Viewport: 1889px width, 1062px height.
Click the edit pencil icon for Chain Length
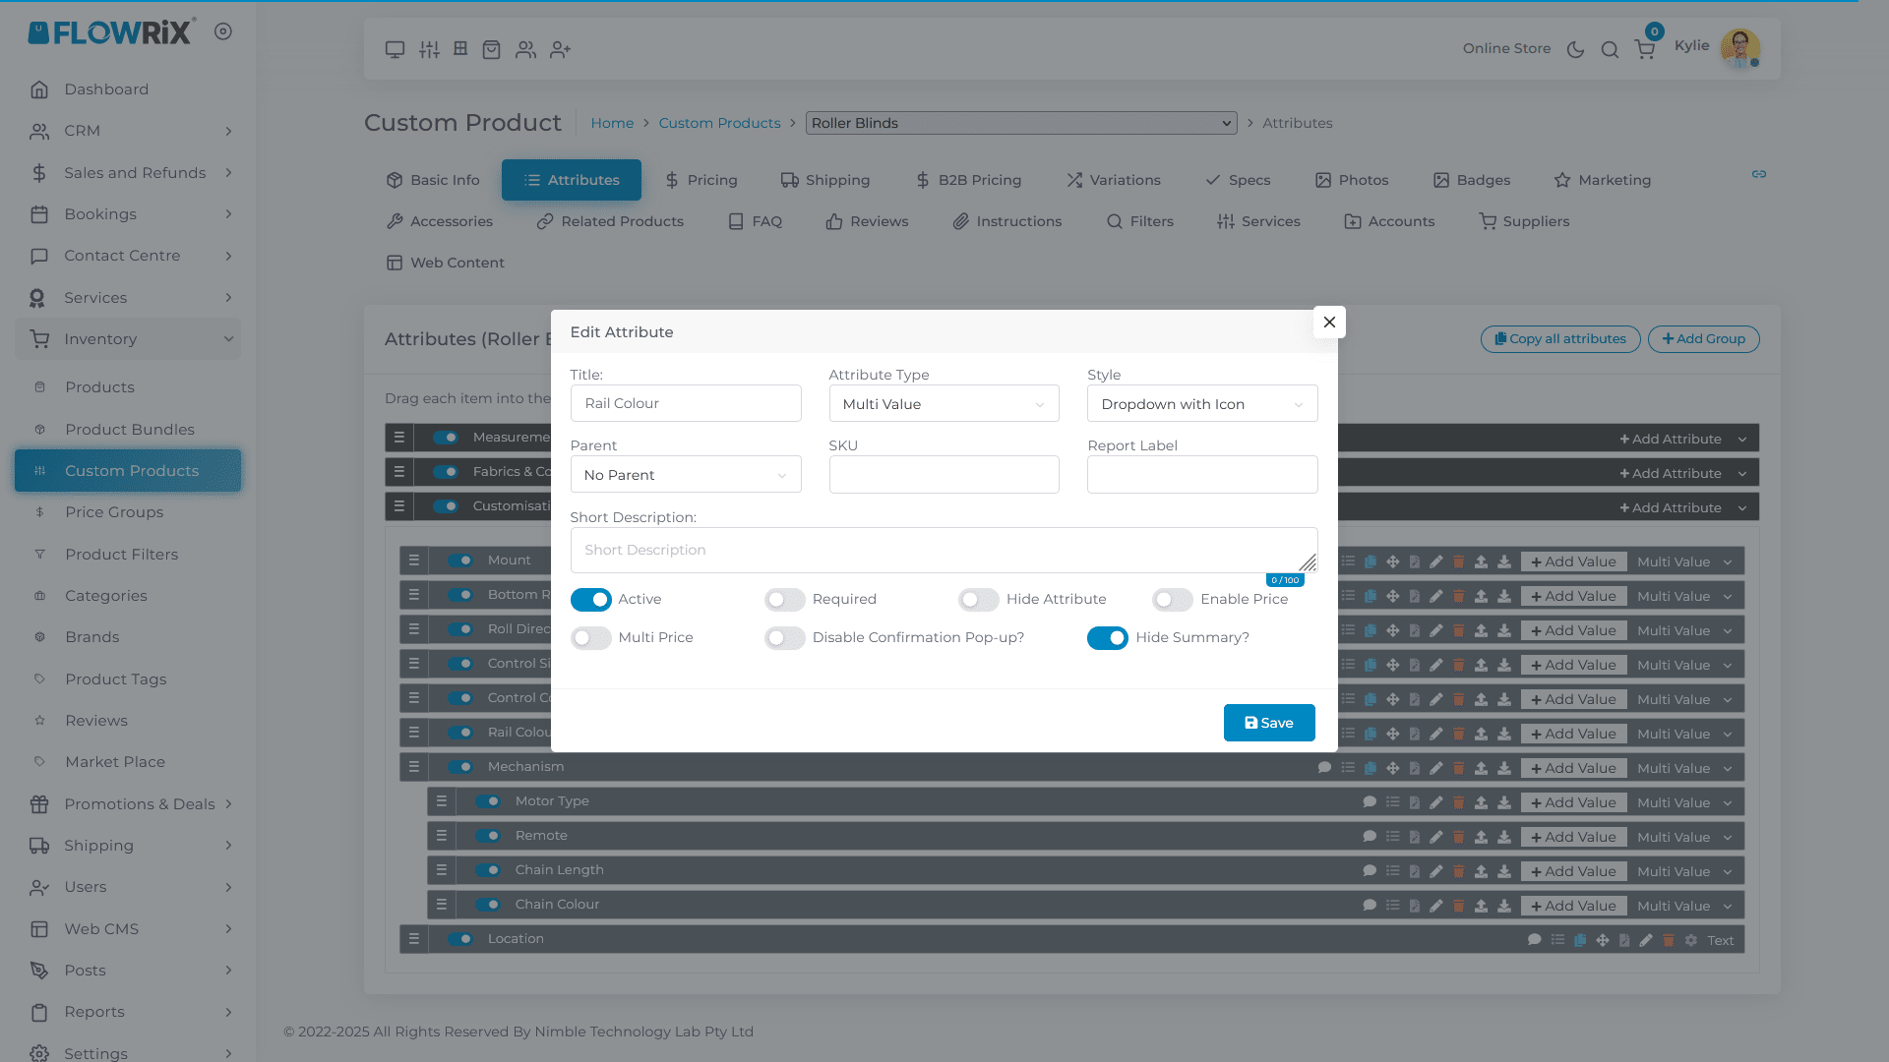(x=1436, y=871)
